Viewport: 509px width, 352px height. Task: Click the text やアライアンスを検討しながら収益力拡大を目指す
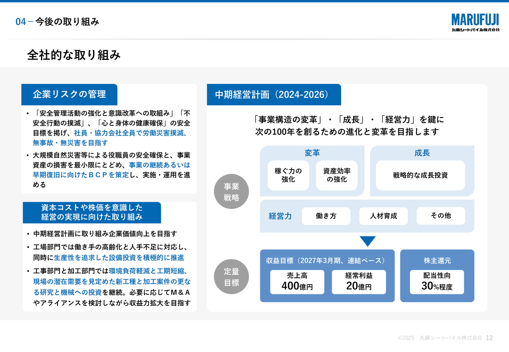tap(112, 303)
